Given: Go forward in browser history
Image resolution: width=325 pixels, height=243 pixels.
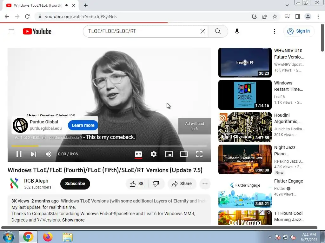Looking at the screenshot, I should click(x=17, y=16).
